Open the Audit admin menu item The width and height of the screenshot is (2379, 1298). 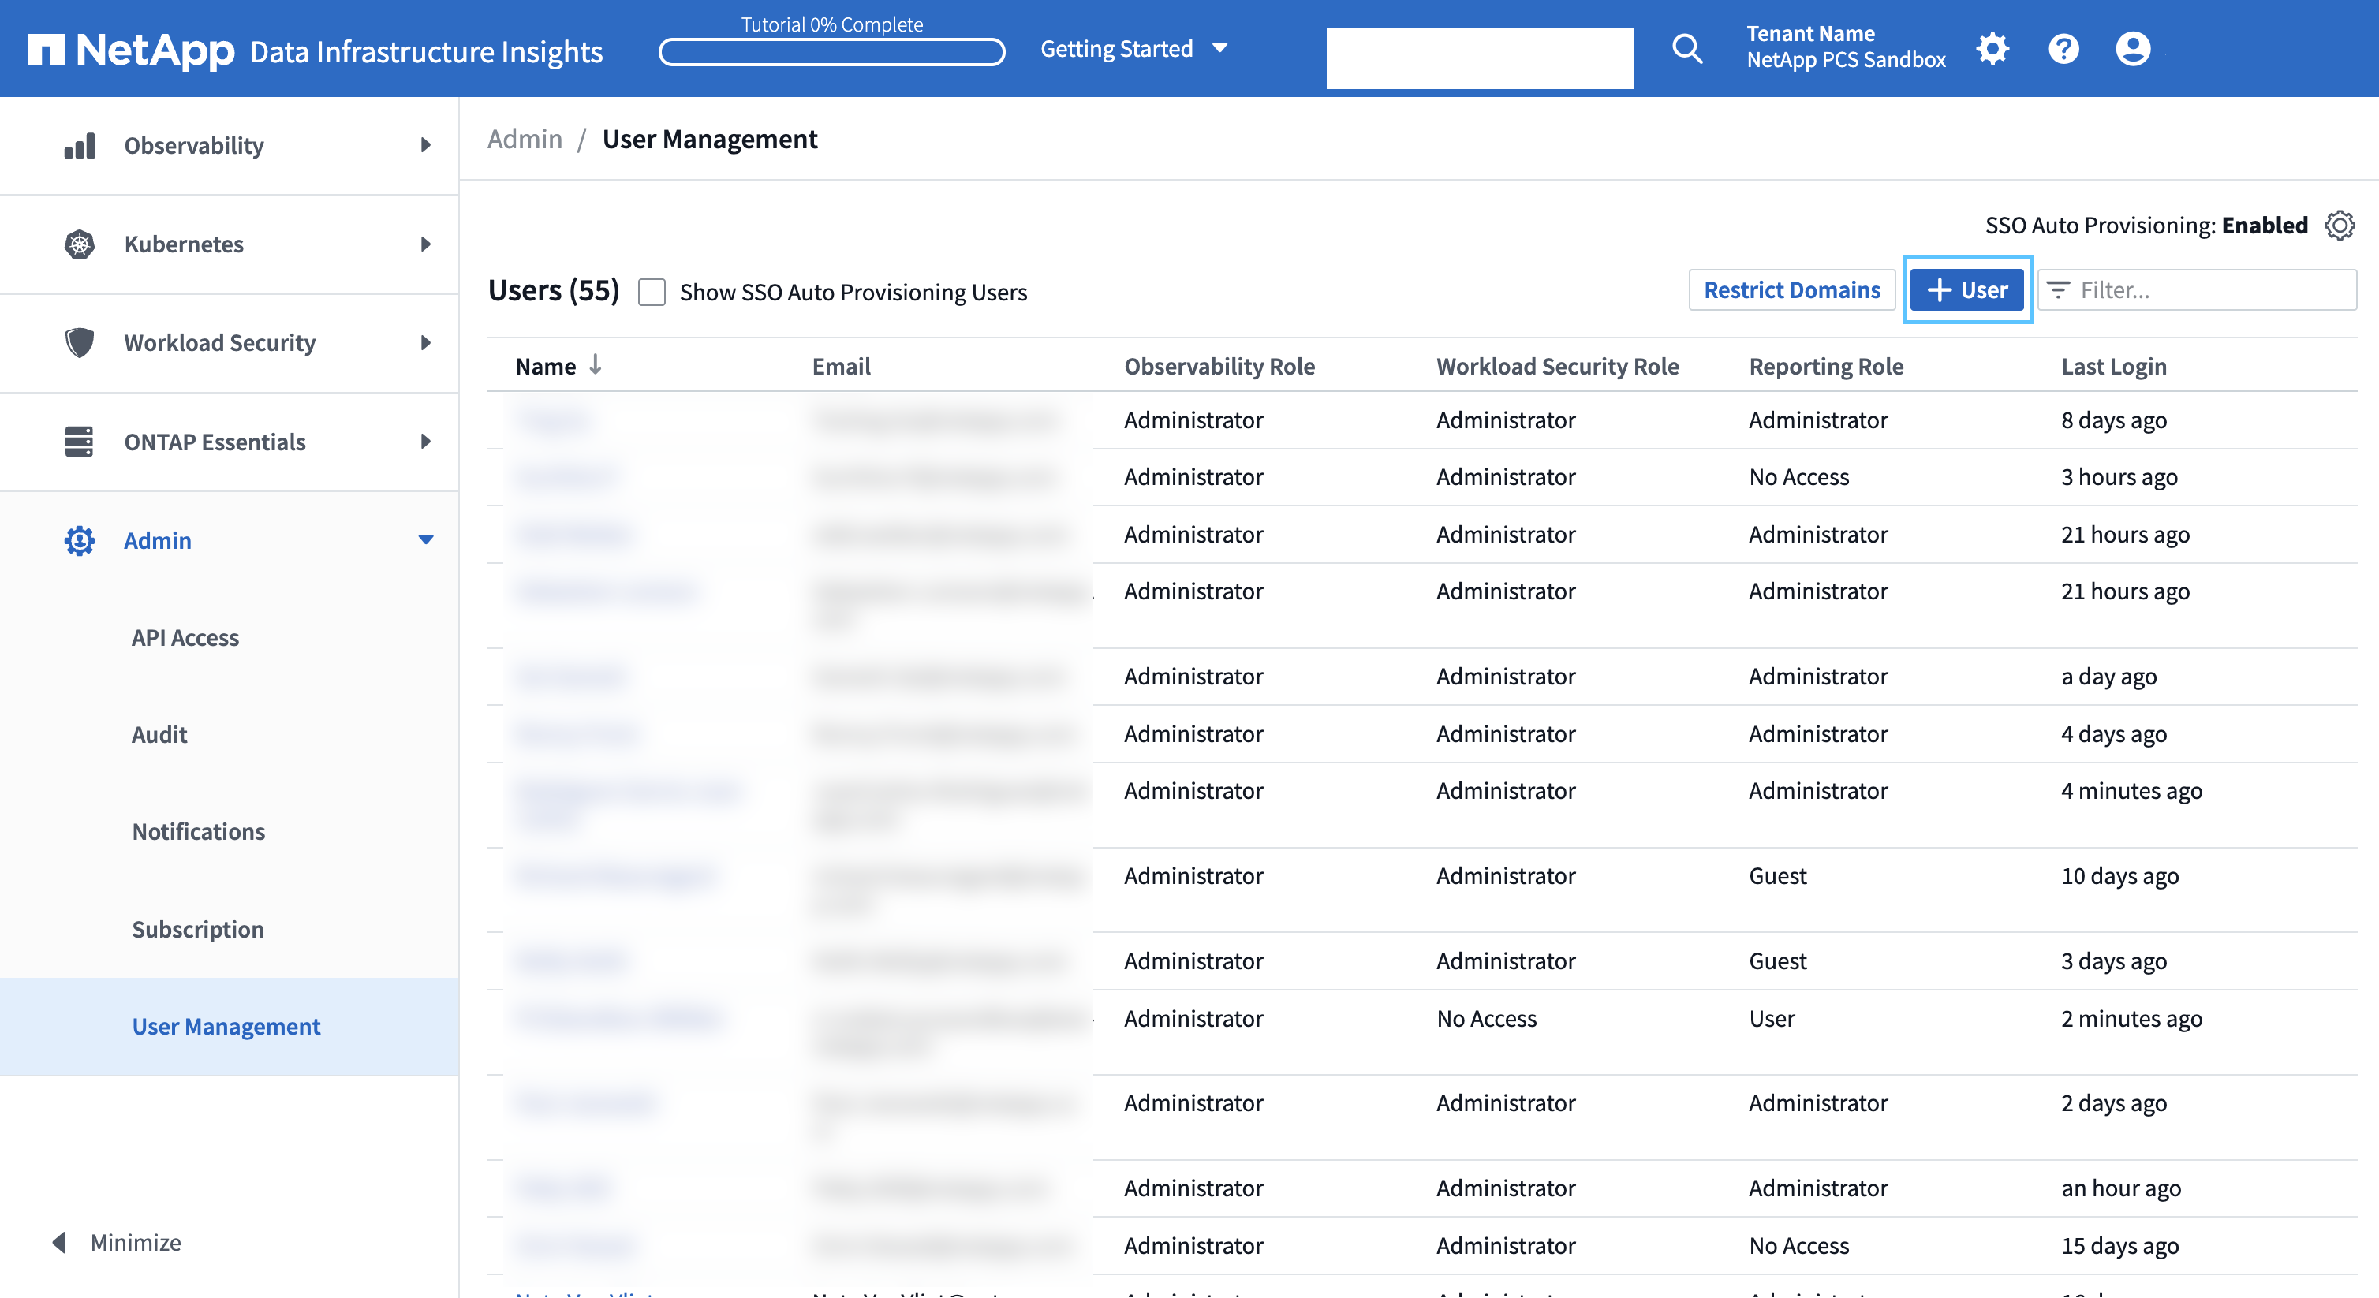(157, 732)
